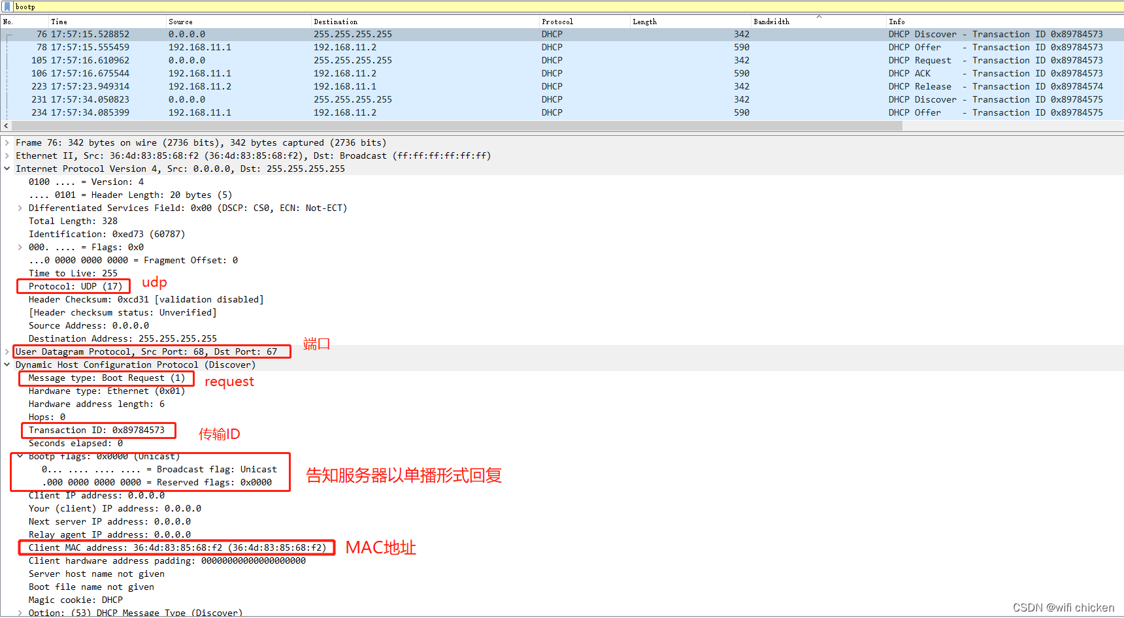The image size is (1124, 618).
Task: Select packet 231 DHCP Discover row
Action: (562, 99)
